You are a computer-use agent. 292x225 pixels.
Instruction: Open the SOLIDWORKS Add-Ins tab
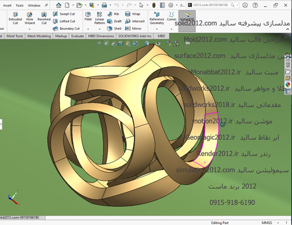(135, 36)
